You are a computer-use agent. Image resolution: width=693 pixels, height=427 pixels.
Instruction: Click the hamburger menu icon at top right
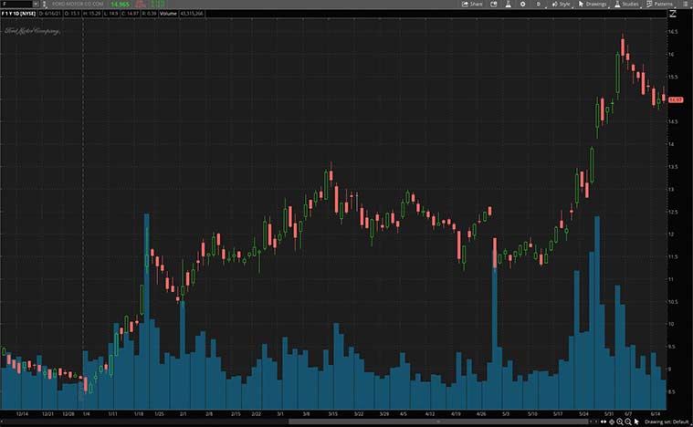pos(687,5)
